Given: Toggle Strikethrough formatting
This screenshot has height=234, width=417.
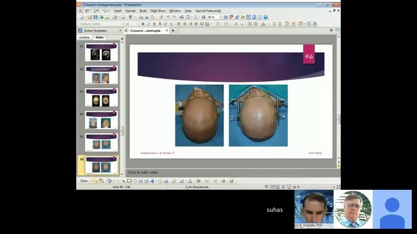Looking at the screenshot, I should click(160, 24).
